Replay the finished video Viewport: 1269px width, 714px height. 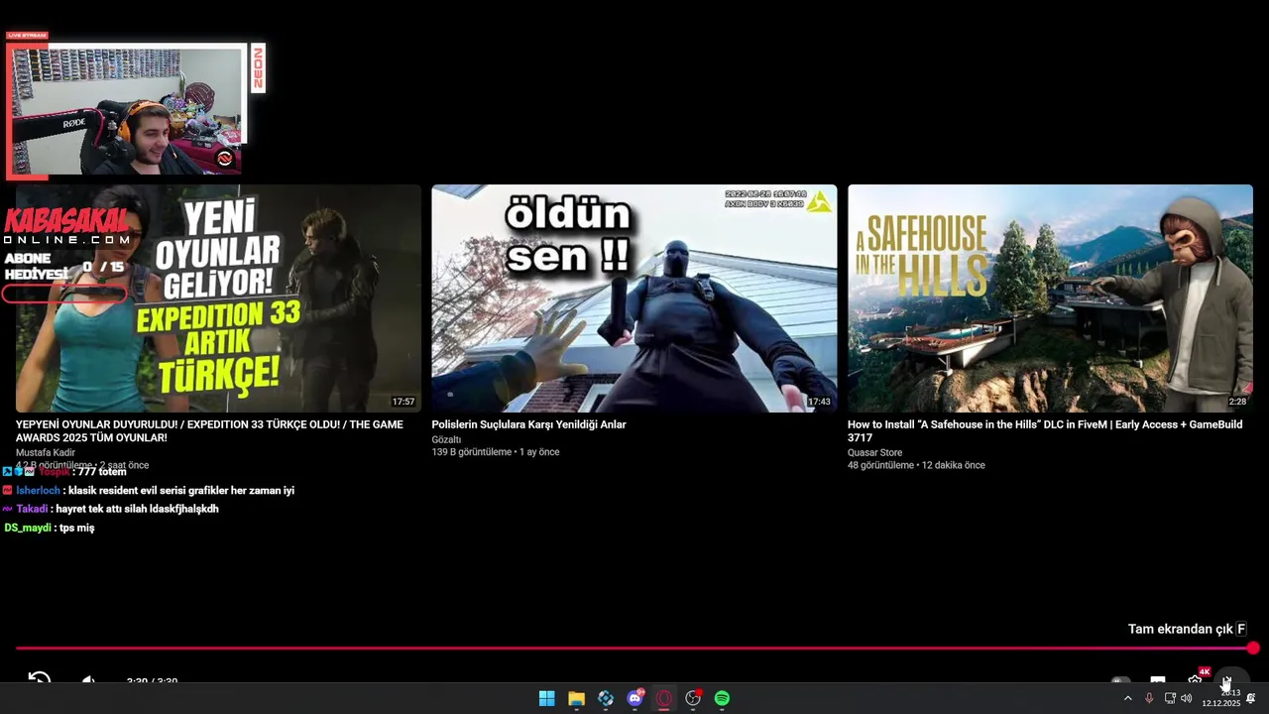(x=39, y=679)
